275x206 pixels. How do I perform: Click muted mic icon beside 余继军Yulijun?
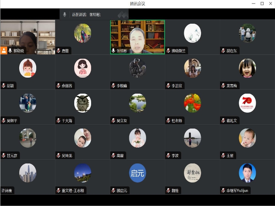223,191
